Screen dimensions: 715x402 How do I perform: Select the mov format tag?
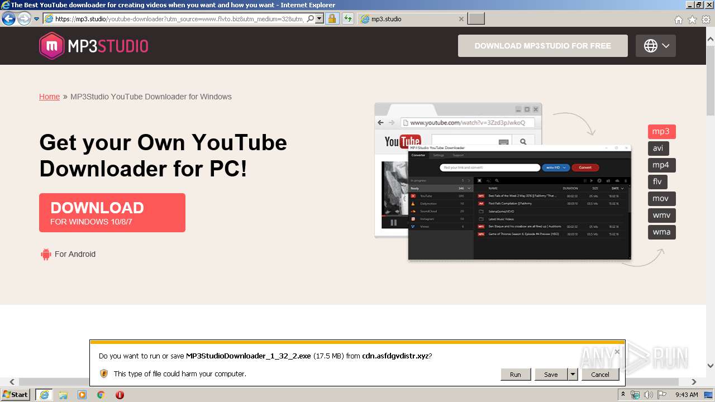coord(662,199)
